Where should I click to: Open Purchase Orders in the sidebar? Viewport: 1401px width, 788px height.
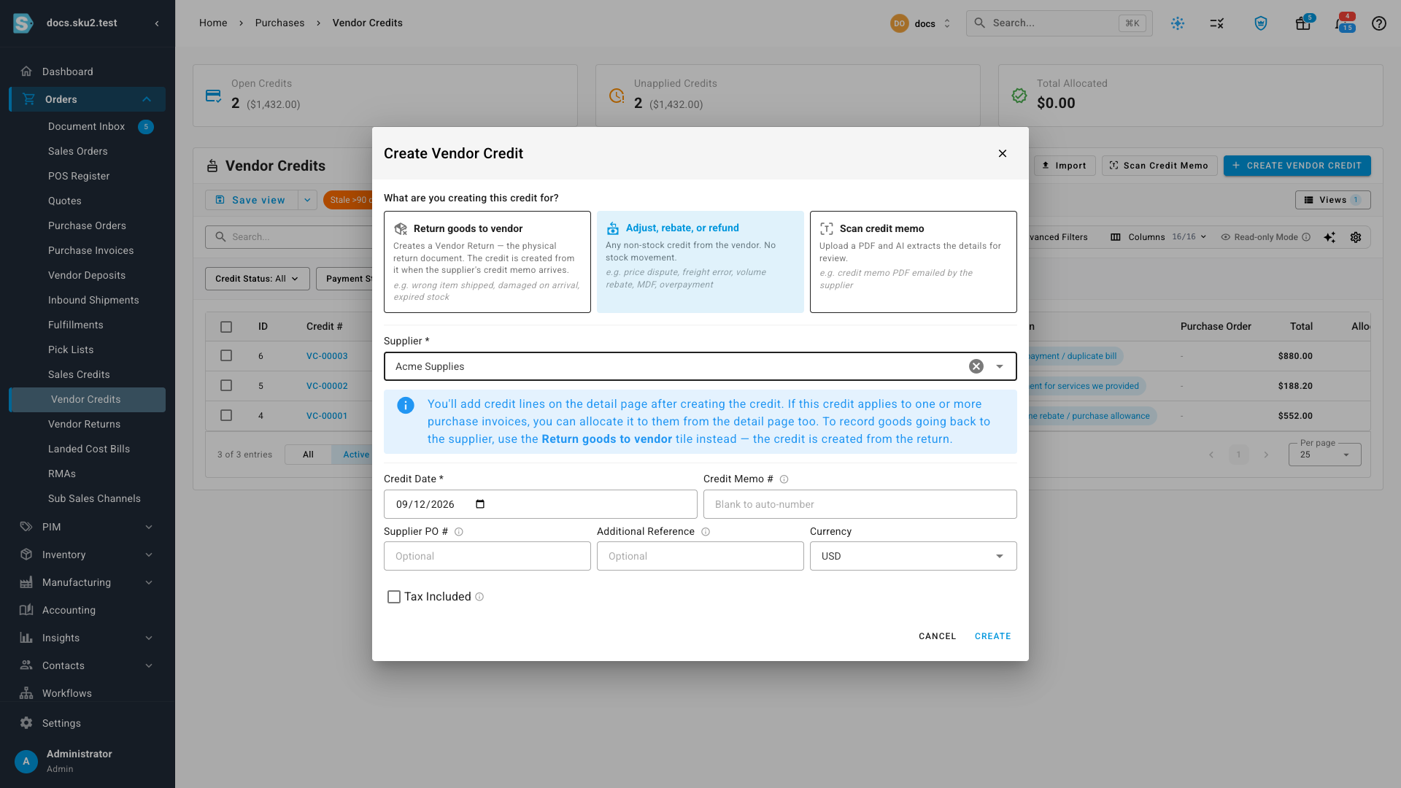pos(87,225)
